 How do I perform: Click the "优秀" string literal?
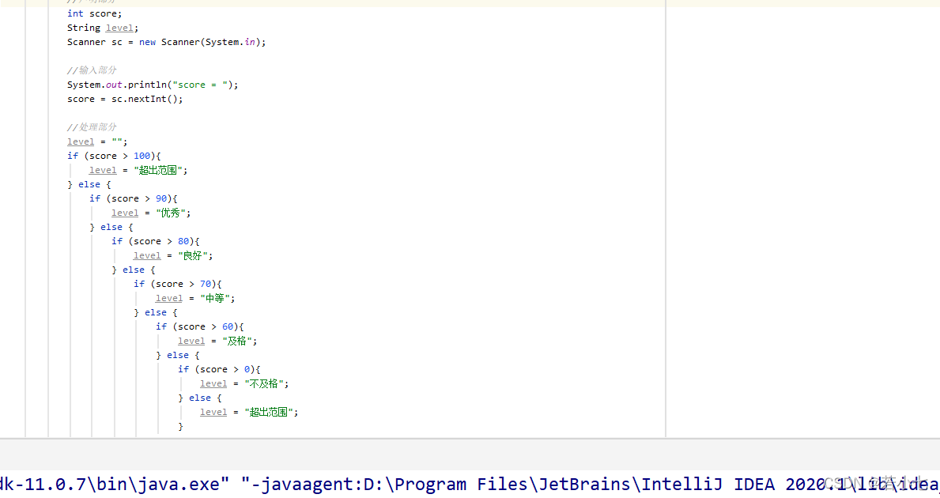[x=171, y=213]
